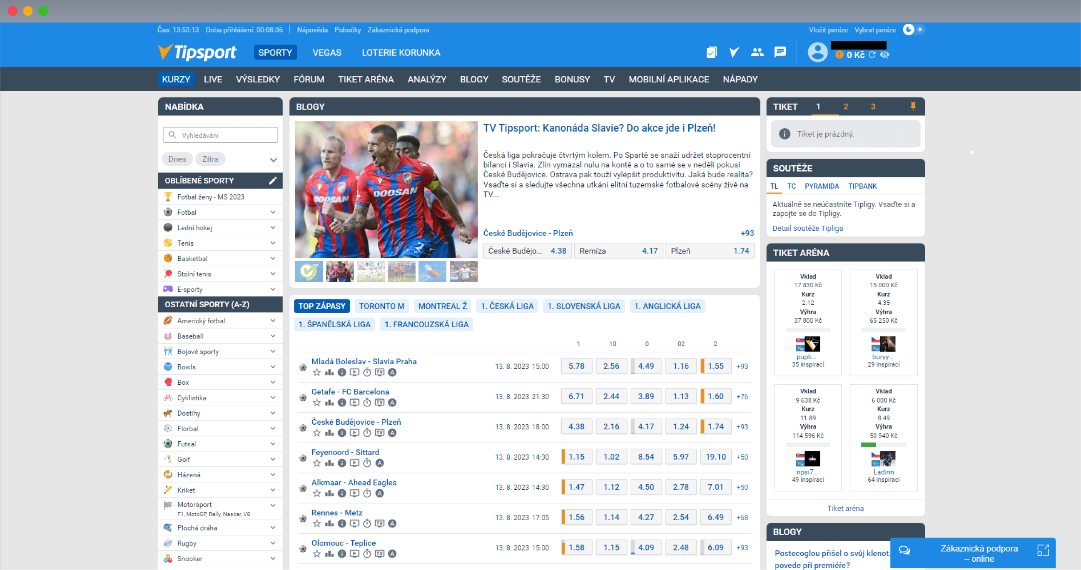
Task: Expand the Fotbal sport category
Action: (273, 212)
